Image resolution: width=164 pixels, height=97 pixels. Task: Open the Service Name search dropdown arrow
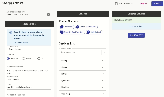click(104, 52)
